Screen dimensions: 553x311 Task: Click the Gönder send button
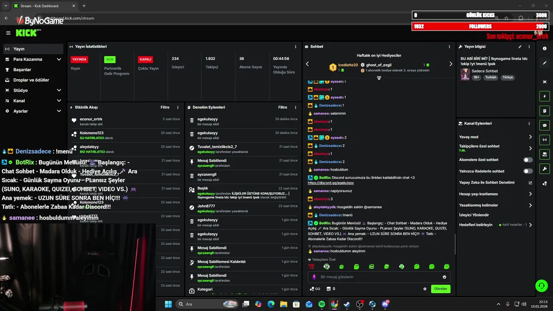(x=441, y=289)
